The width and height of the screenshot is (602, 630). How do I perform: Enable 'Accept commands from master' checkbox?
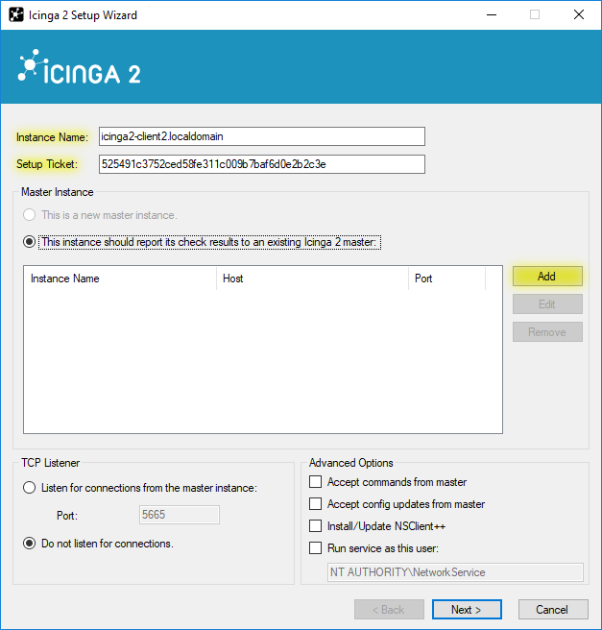click(x=315, y=482)
